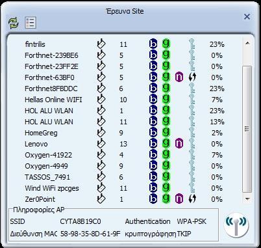Click the MAC address 58-98-35-8D-61-9F
This screenshot has width=261, height=248.
point(90,234)
